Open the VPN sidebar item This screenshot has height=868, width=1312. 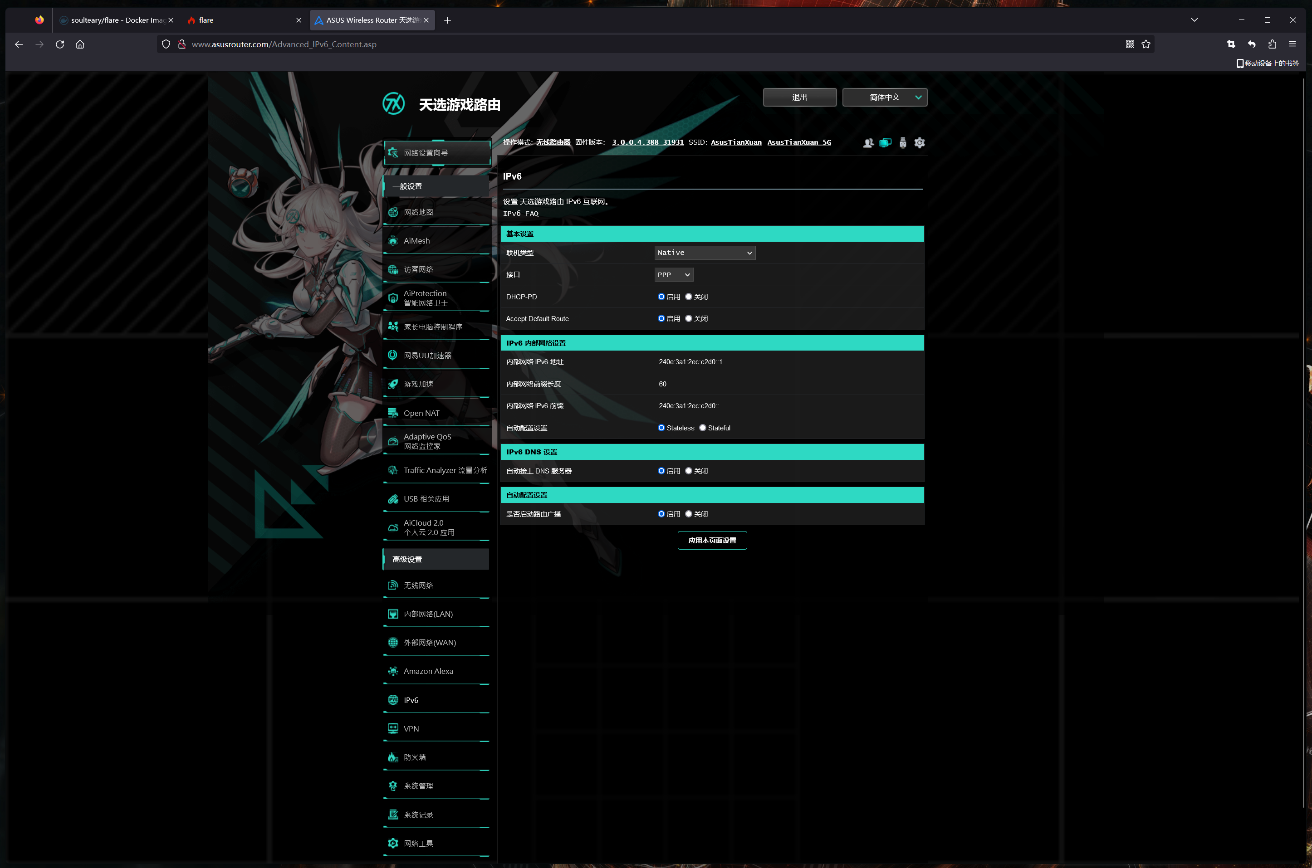[411, 728]
